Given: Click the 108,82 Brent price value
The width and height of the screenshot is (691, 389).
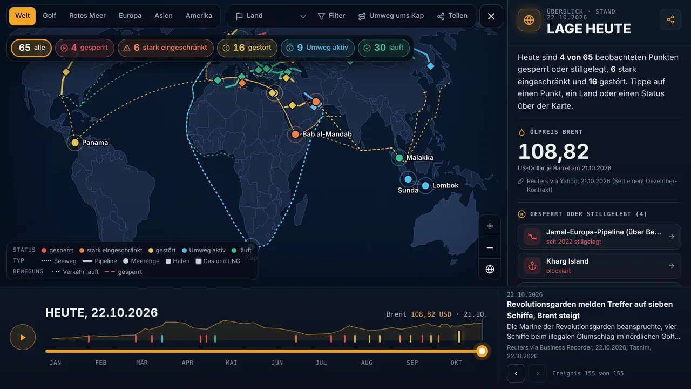Looking at the screenshot, I should 553,152.
